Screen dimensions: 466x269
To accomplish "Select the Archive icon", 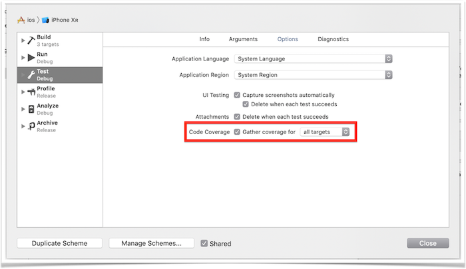I will point(31,126).
